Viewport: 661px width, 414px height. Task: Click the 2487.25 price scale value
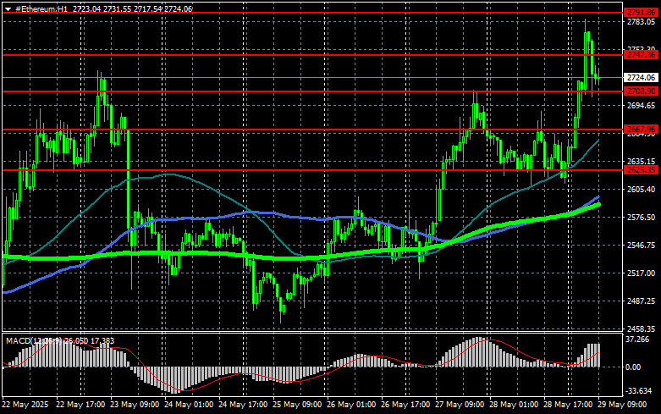click(x=641, y=301)
